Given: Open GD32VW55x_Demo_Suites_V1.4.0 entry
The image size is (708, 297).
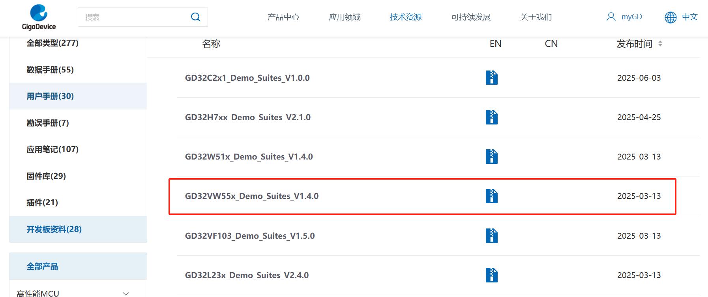Looking at the screenshot, I should tap(252, 196).
